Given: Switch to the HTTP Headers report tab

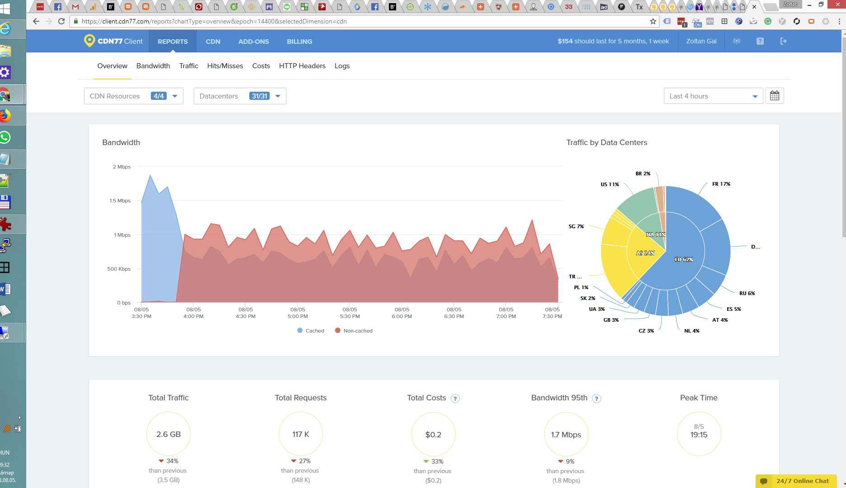Looking at the screenshot, I should [x=302, y=66].
